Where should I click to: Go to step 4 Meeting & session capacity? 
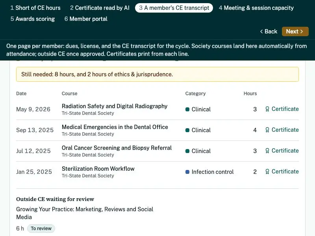coord(256,8)
